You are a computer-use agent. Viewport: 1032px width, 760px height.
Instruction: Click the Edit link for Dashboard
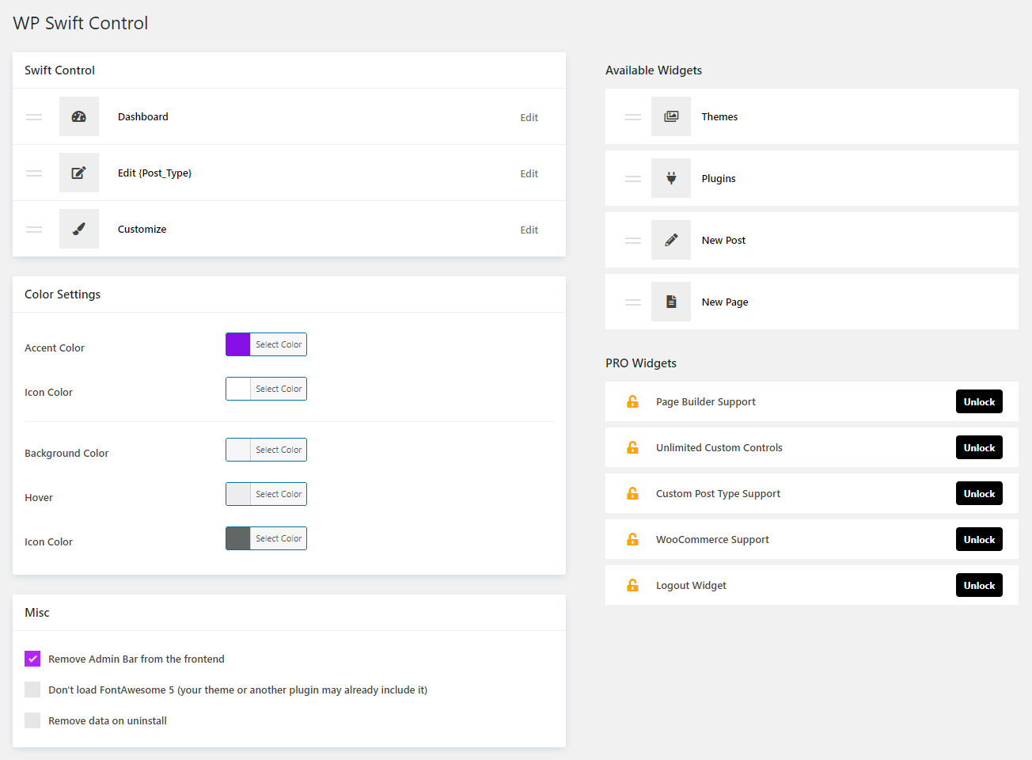pos(529,117)
